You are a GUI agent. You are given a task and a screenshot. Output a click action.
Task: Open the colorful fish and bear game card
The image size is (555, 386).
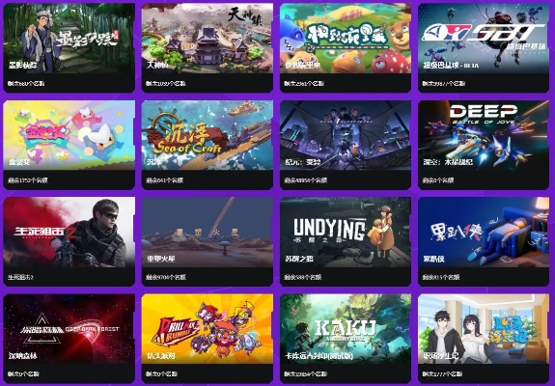[346, 47]
